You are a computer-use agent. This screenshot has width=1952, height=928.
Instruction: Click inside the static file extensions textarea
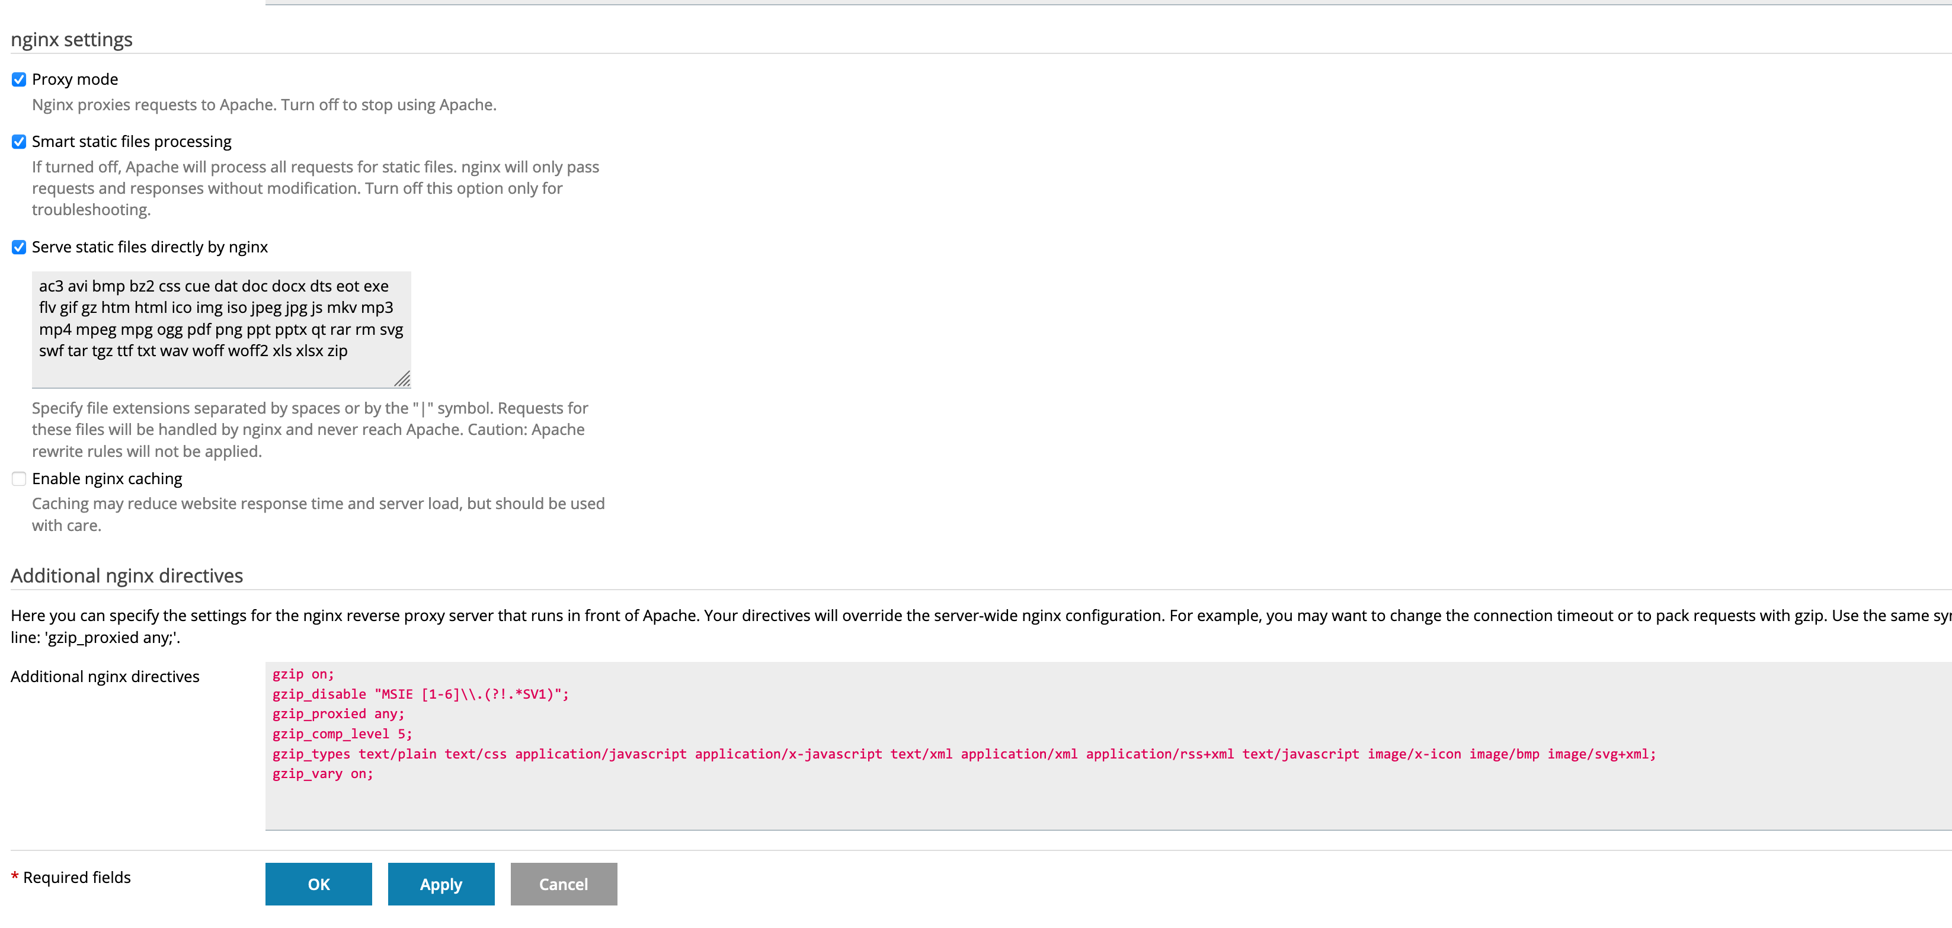tap(221, 329)
